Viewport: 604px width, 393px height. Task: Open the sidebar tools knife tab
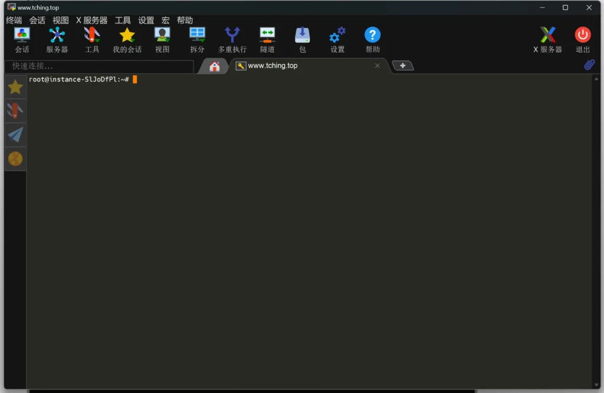click(15, 111)
